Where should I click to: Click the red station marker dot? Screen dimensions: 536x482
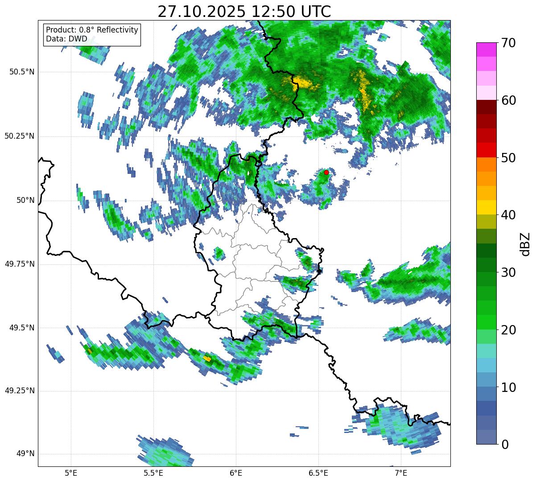(326, 172)
